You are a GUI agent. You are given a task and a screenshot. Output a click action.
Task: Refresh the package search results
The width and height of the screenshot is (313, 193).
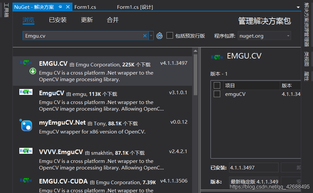(159, 36)
